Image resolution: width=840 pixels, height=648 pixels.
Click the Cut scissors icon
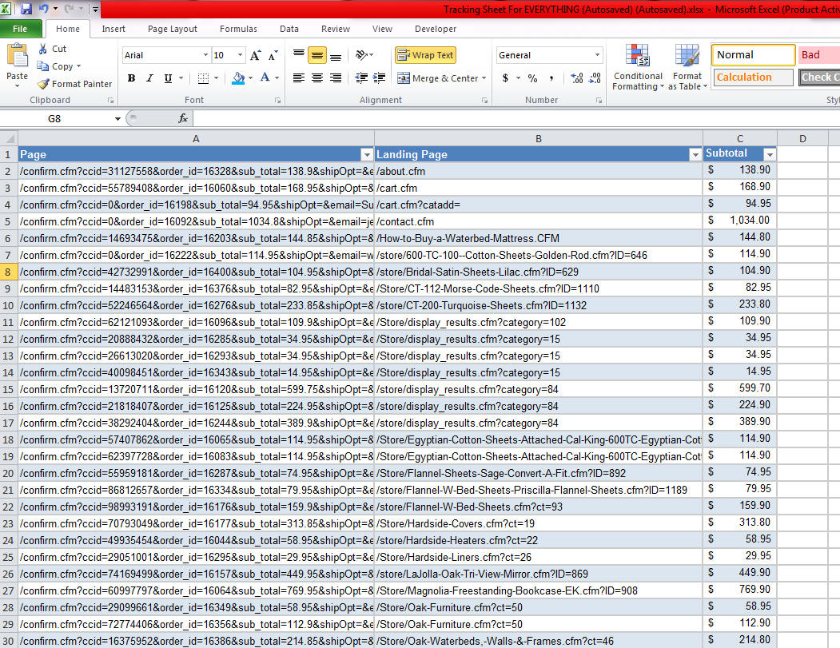(x=51, y=49)
